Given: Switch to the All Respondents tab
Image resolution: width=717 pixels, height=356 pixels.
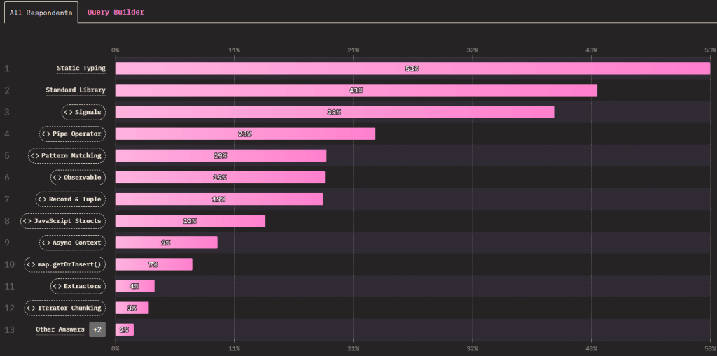Looking at the screenshot, I should click(41, 13).
